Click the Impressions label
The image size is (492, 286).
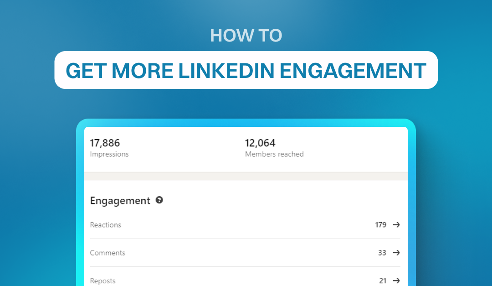(109, 154)
